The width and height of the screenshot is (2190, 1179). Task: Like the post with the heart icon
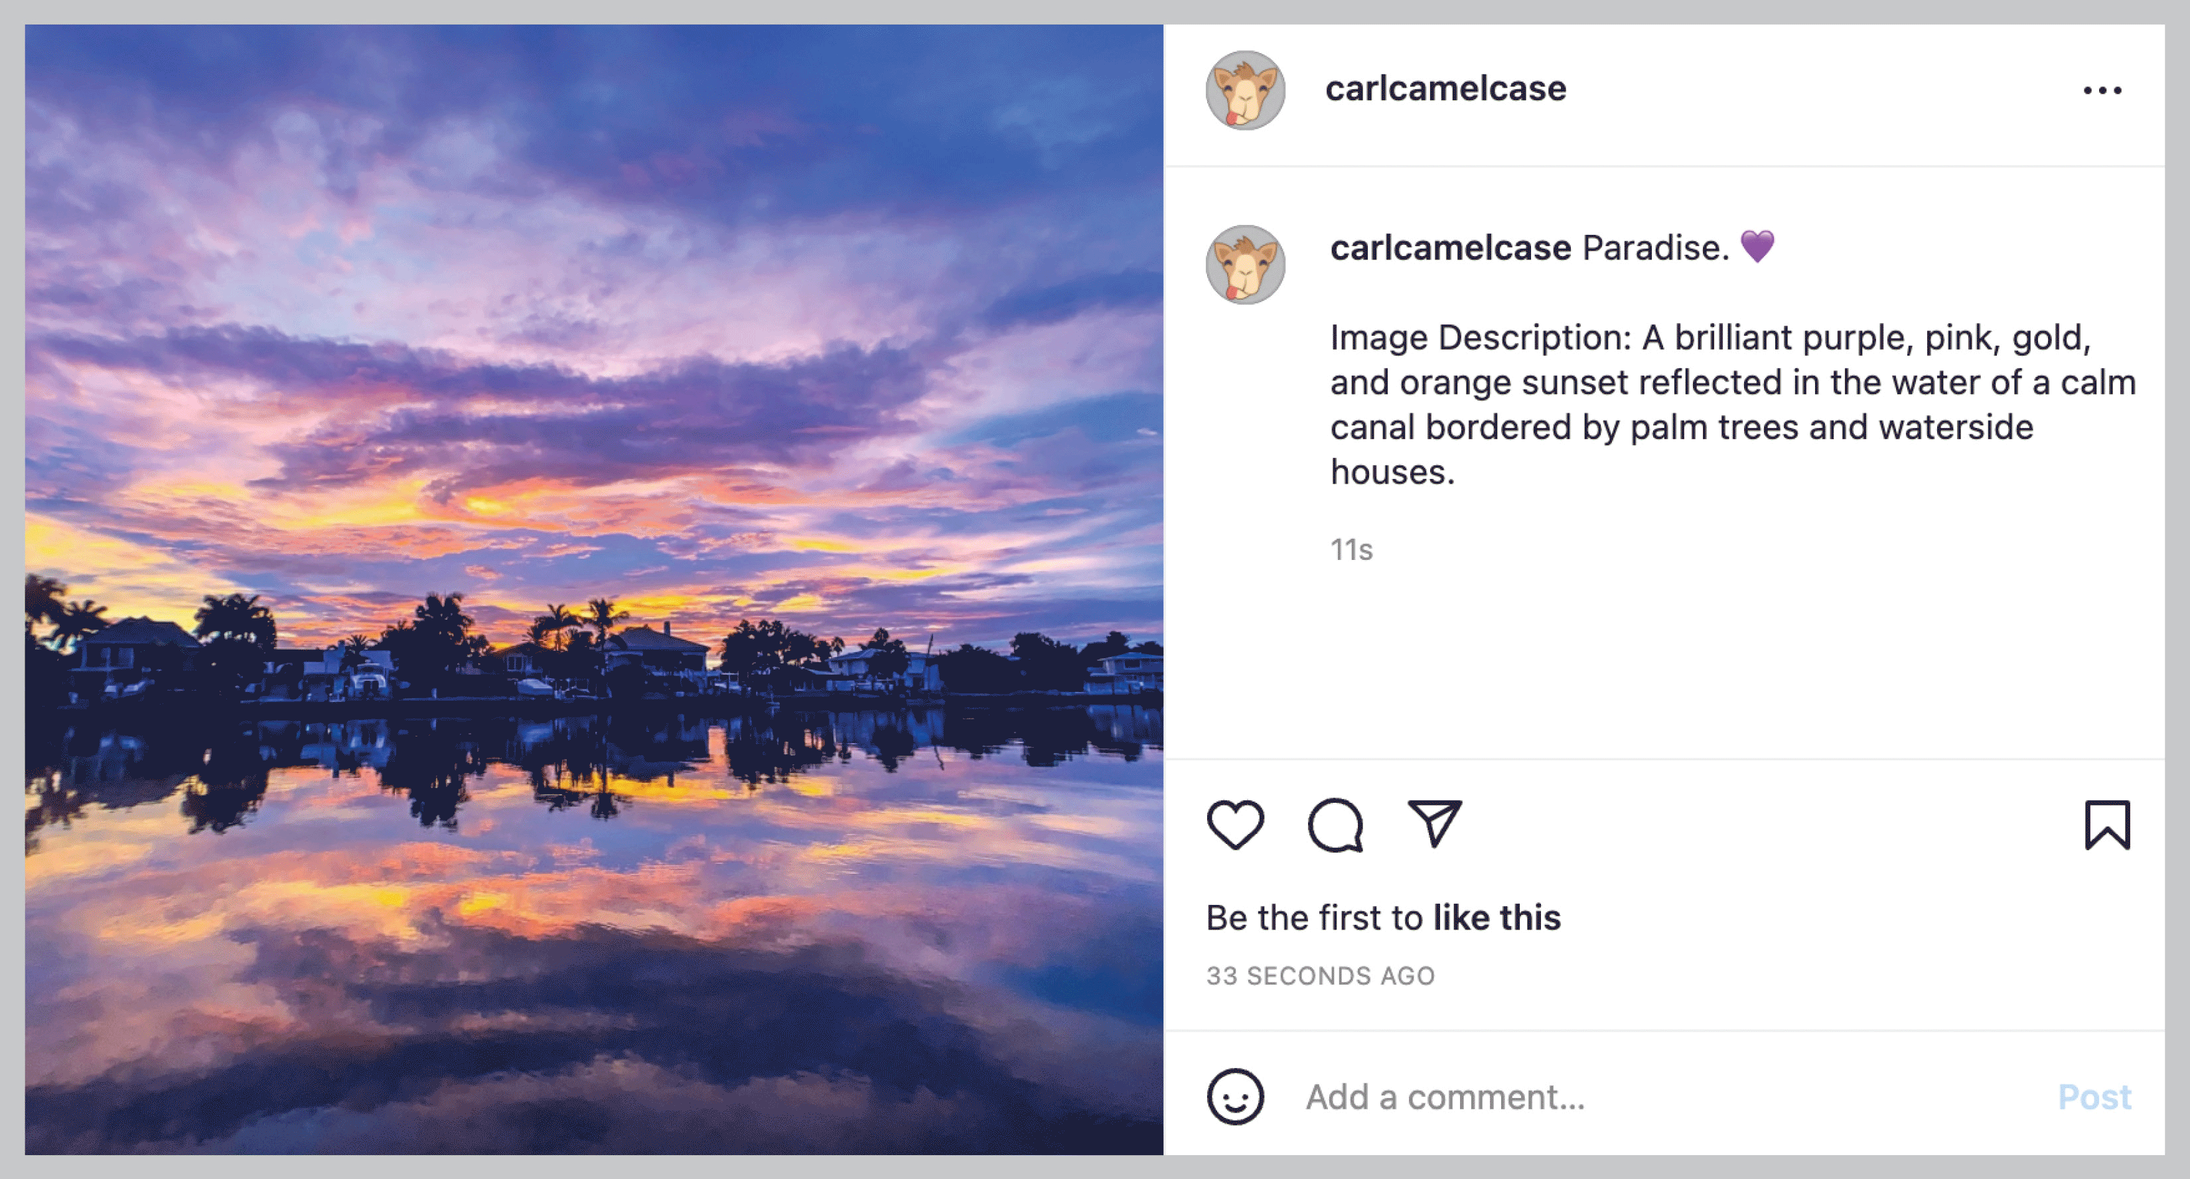click(1235, 825)
